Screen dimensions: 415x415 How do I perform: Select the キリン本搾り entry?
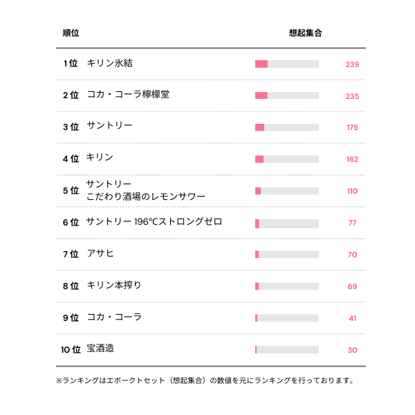[114, 286]
